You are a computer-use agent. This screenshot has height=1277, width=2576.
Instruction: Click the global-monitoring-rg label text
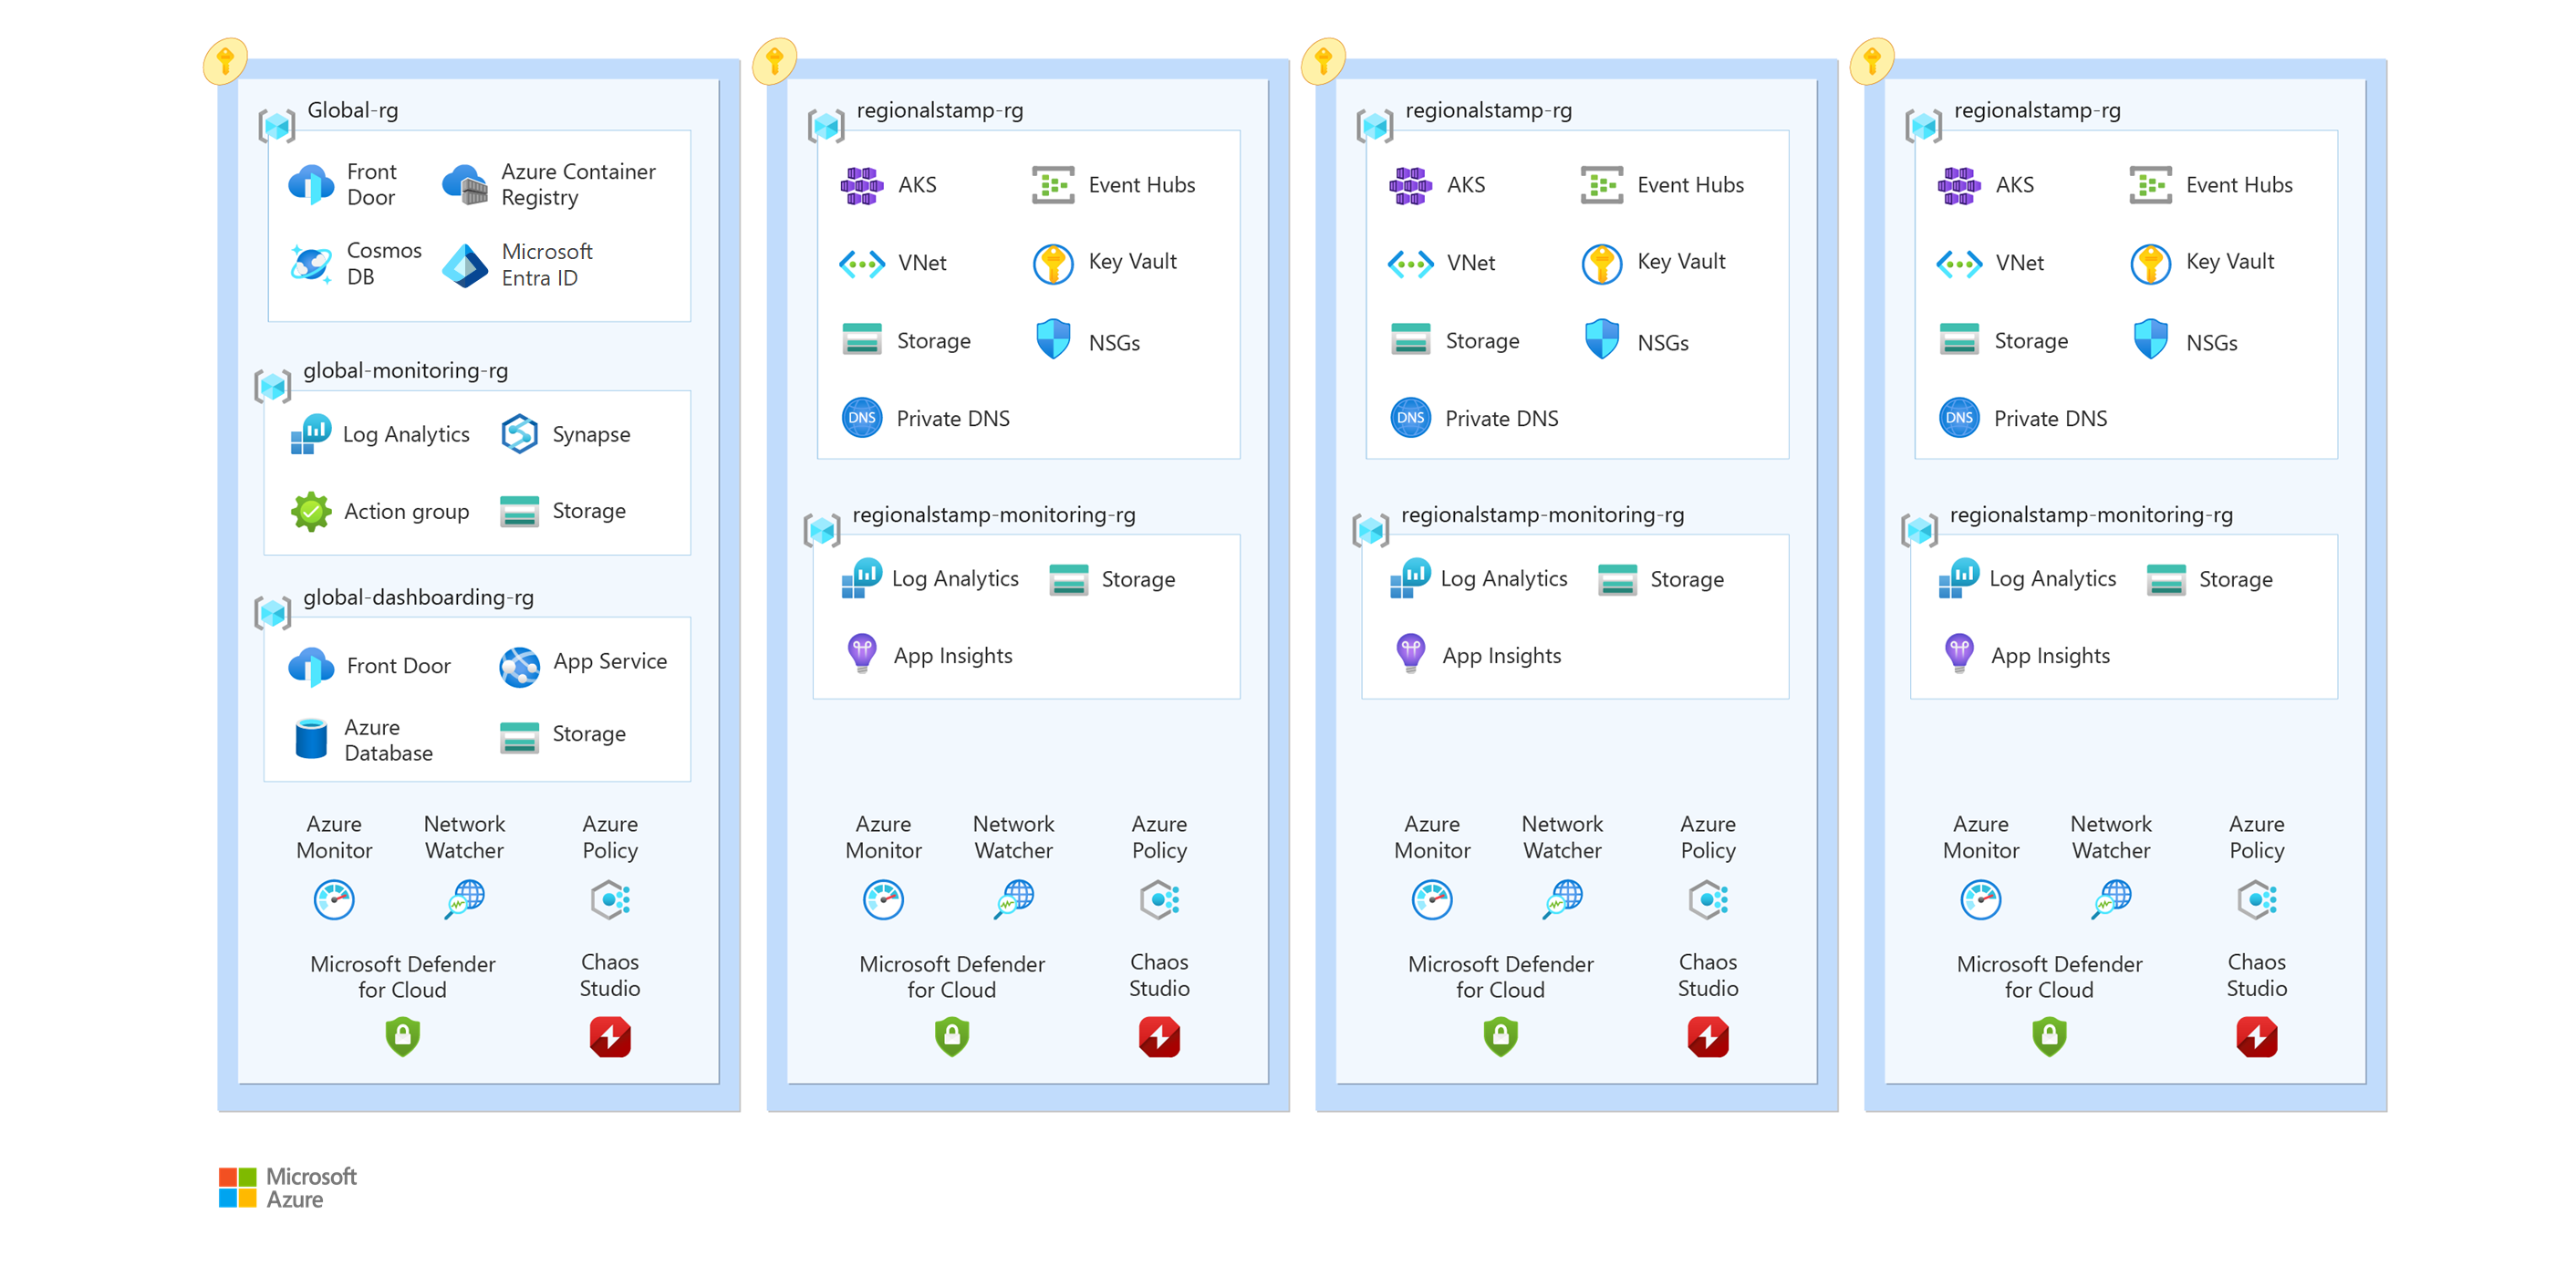pyautogui.click(x=405, y=370)
